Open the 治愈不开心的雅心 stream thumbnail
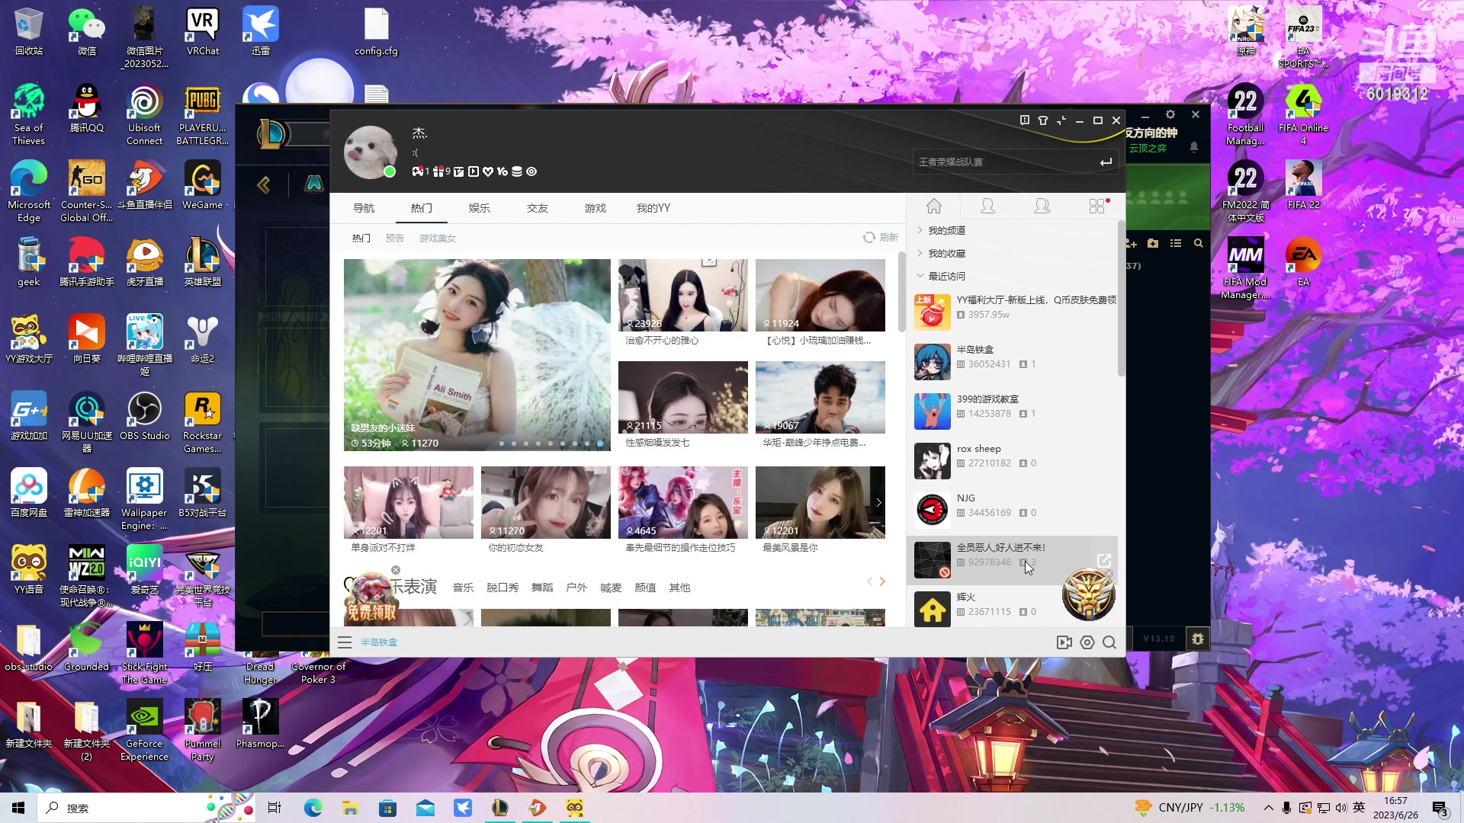 (x=683, y=295)
